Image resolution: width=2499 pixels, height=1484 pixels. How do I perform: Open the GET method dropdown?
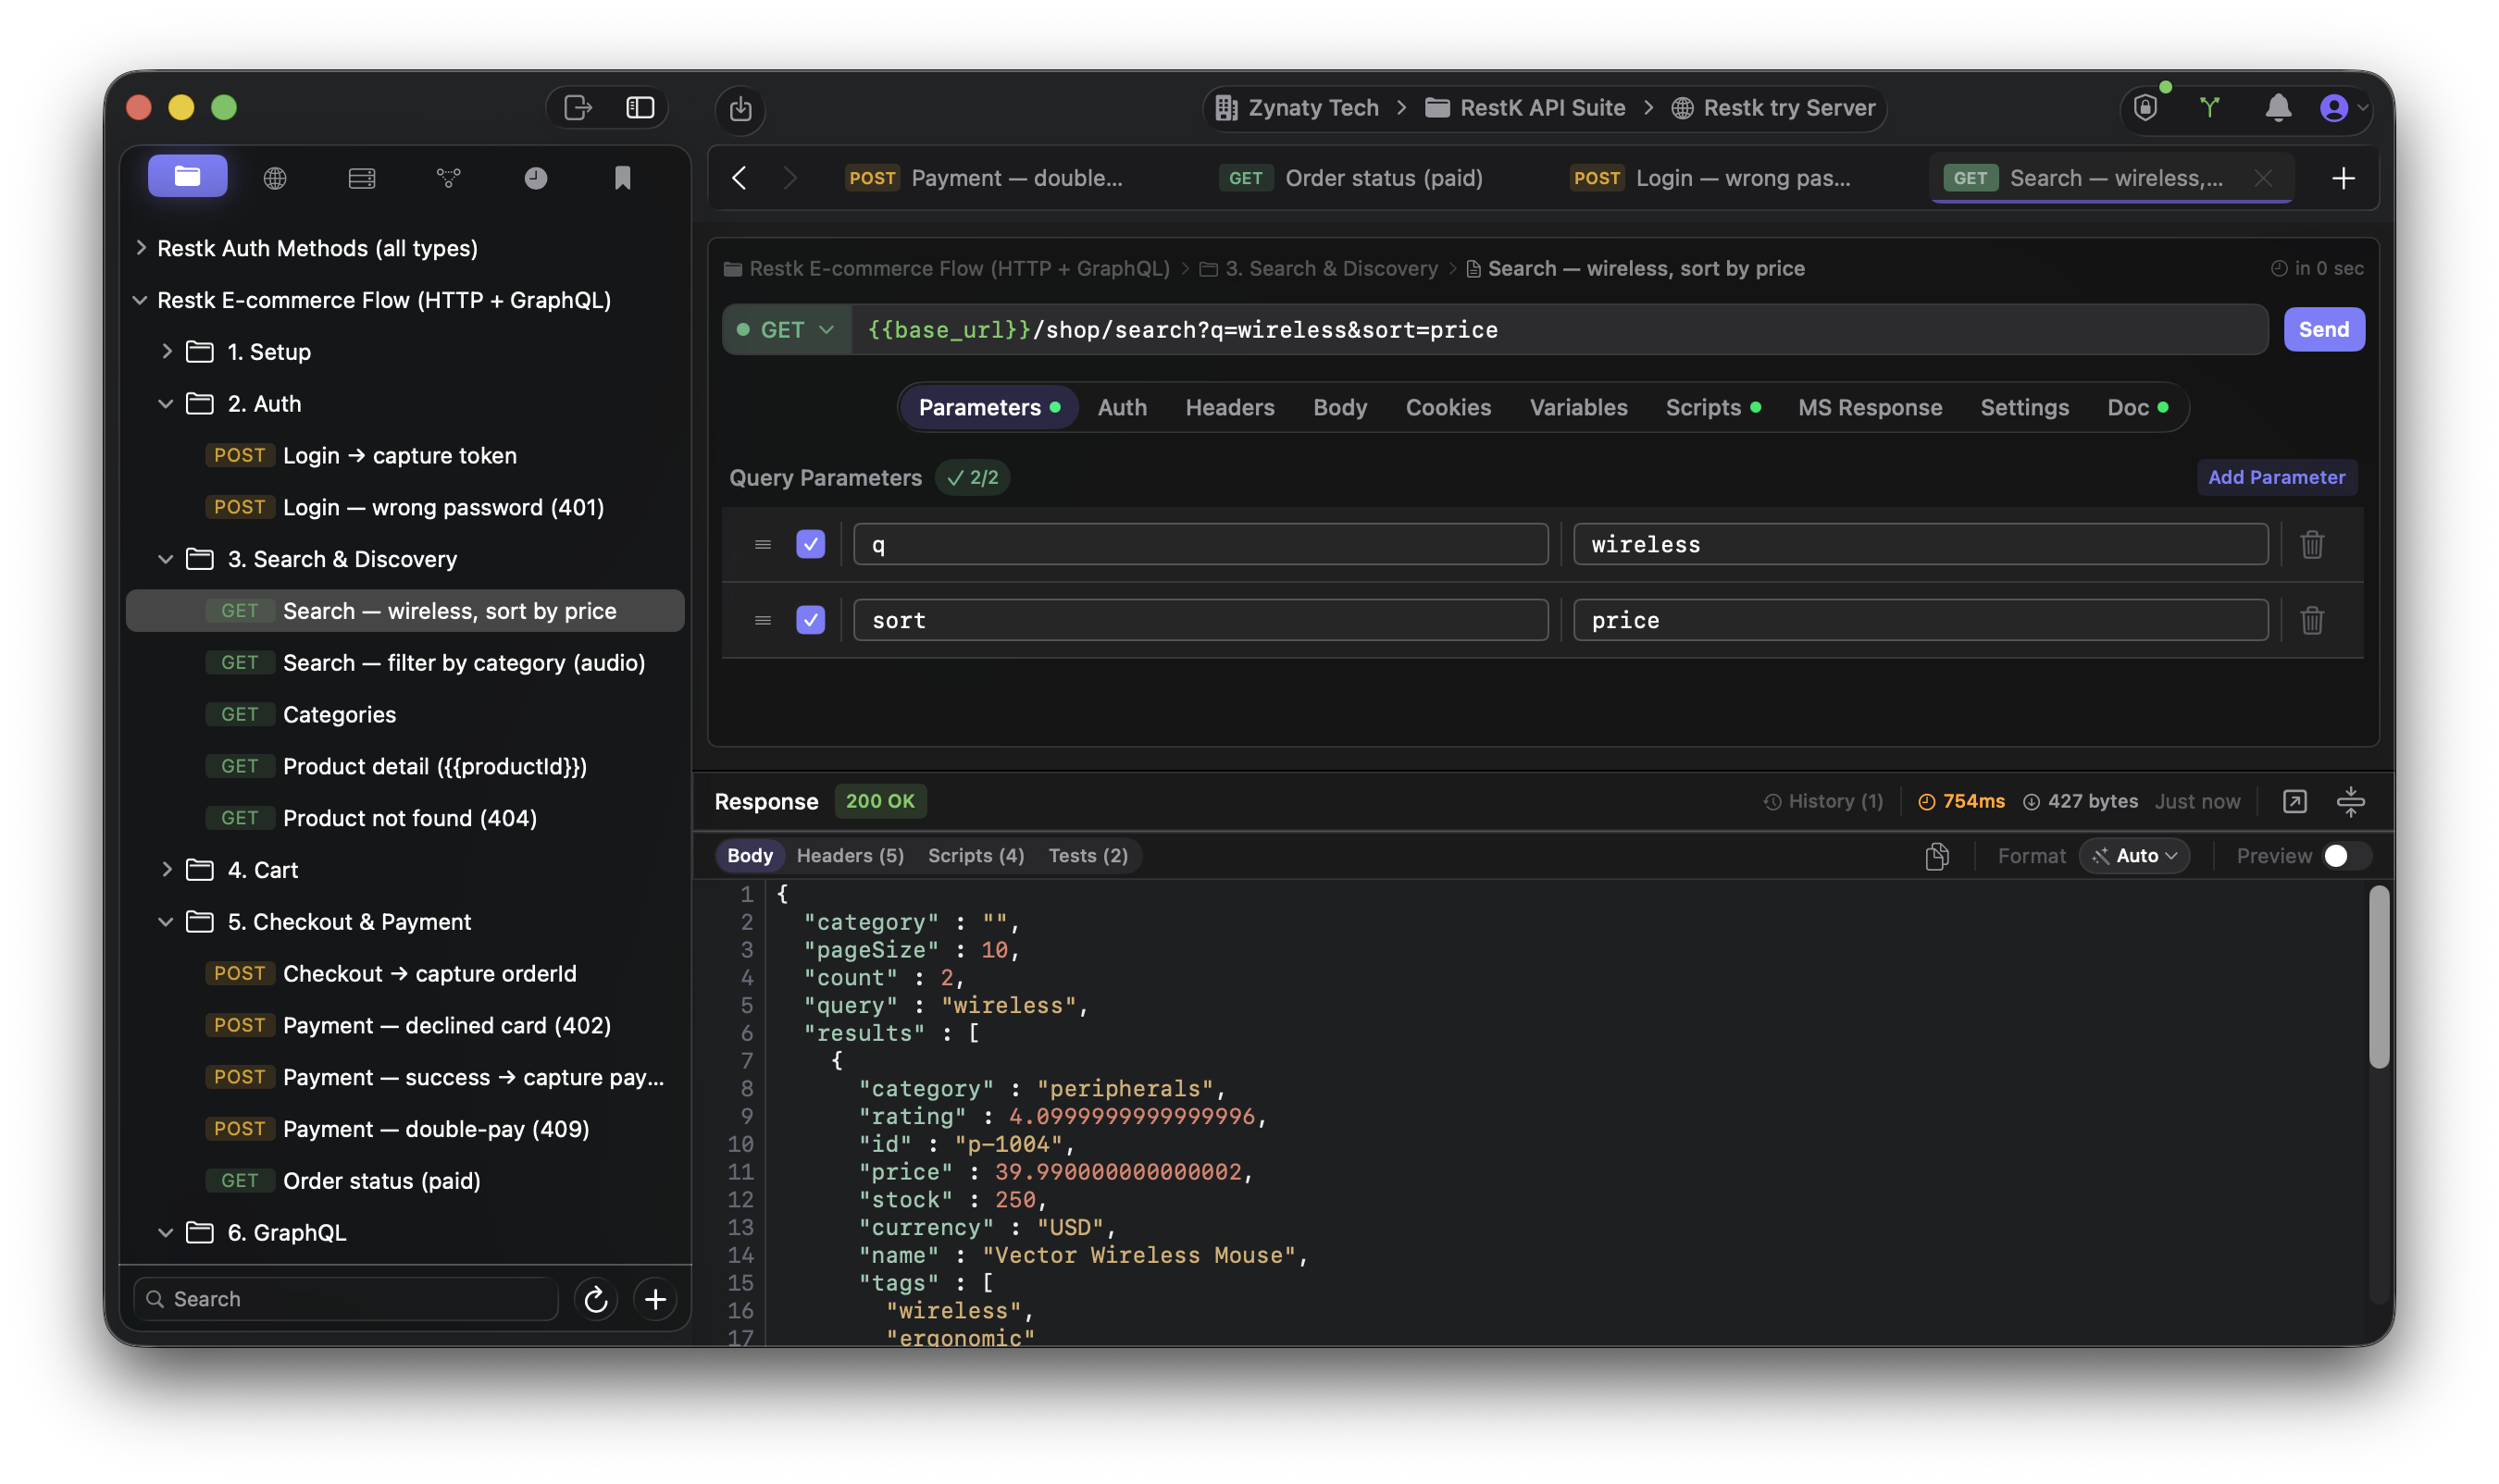tap(787, 329)
